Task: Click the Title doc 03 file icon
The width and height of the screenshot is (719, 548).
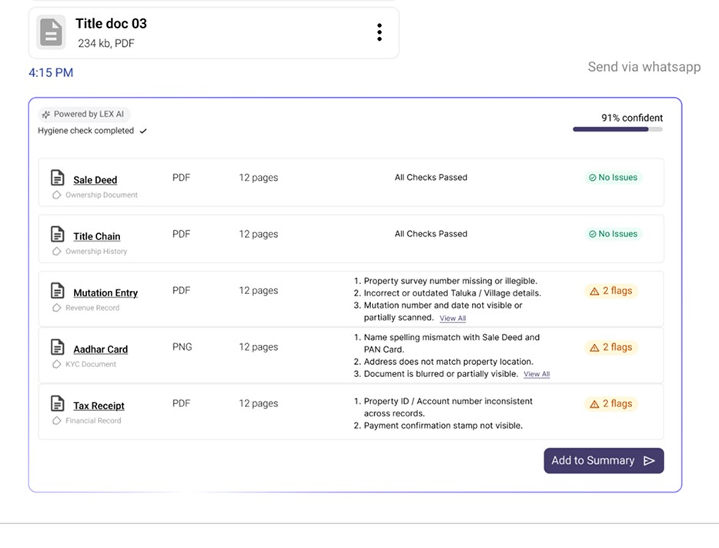Action: coord(51,32)
